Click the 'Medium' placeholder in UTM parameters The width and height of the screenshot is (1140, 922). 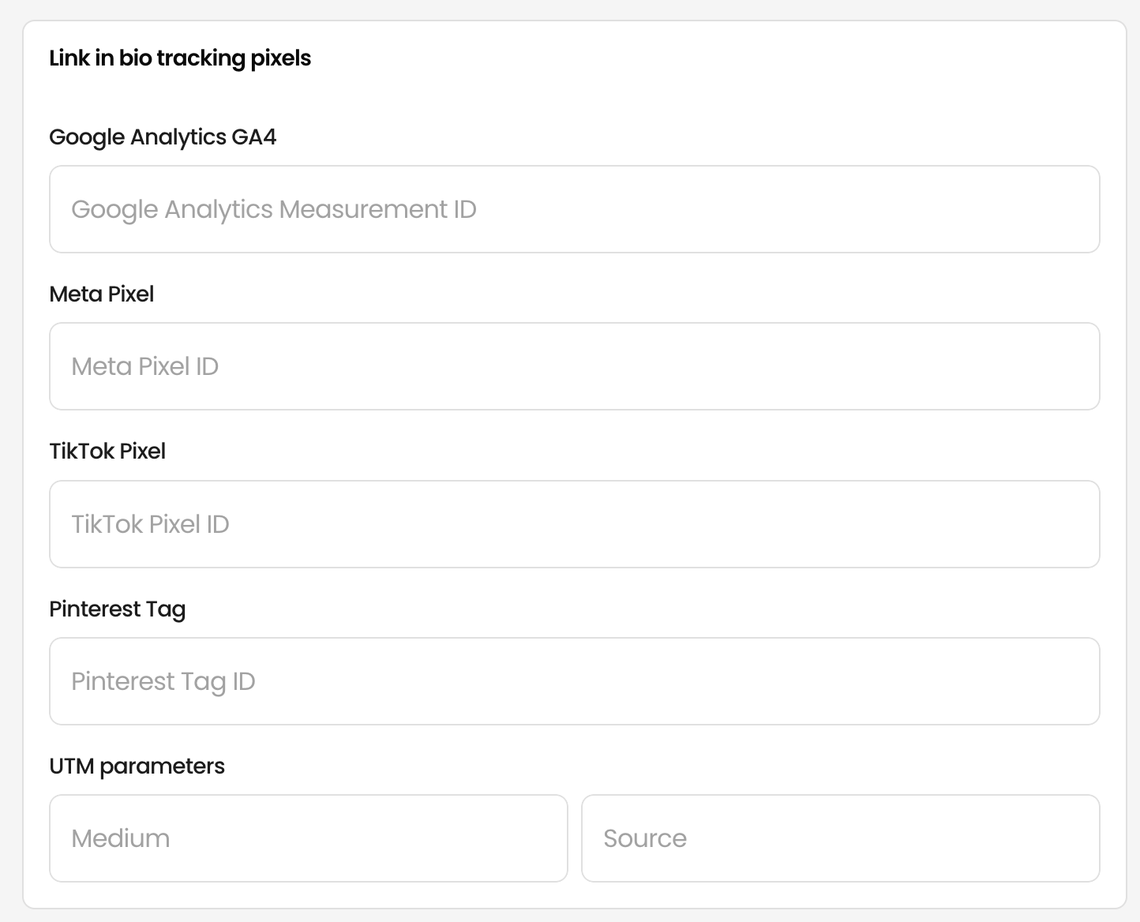[121, 838]
